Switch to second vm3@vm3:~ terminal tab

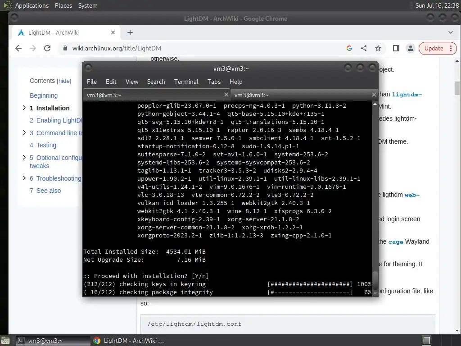pyautogui.click(x=304, y=95)
